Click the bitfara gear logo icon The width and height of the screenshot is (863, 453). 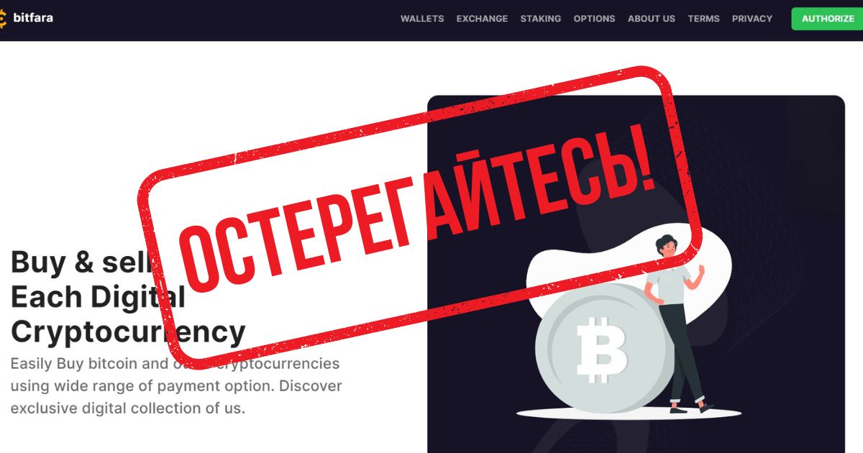[x=2, y=18]
